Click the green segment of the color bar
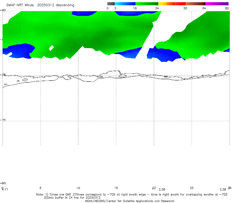Screen dimensions: 232x203 (147, 4)
